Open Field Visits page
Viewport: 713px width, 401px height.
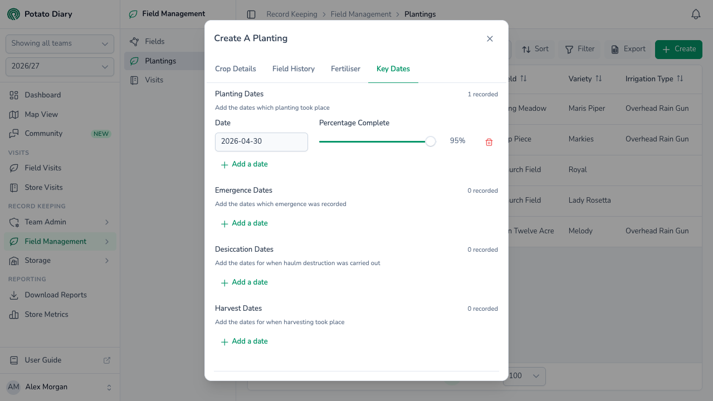(60, 168)
